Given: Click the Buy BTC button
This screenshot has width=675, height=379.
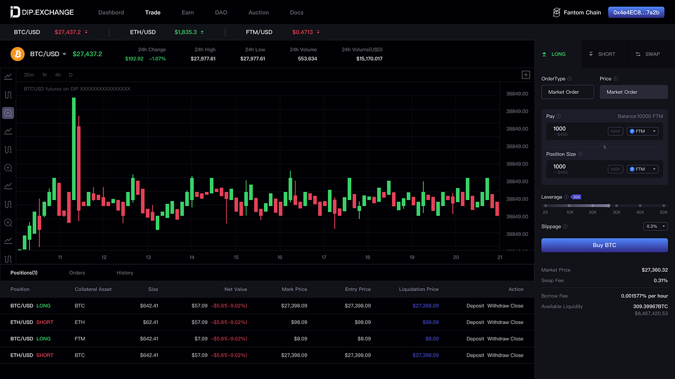Looking at the screenshot, I should pos(604,245).
